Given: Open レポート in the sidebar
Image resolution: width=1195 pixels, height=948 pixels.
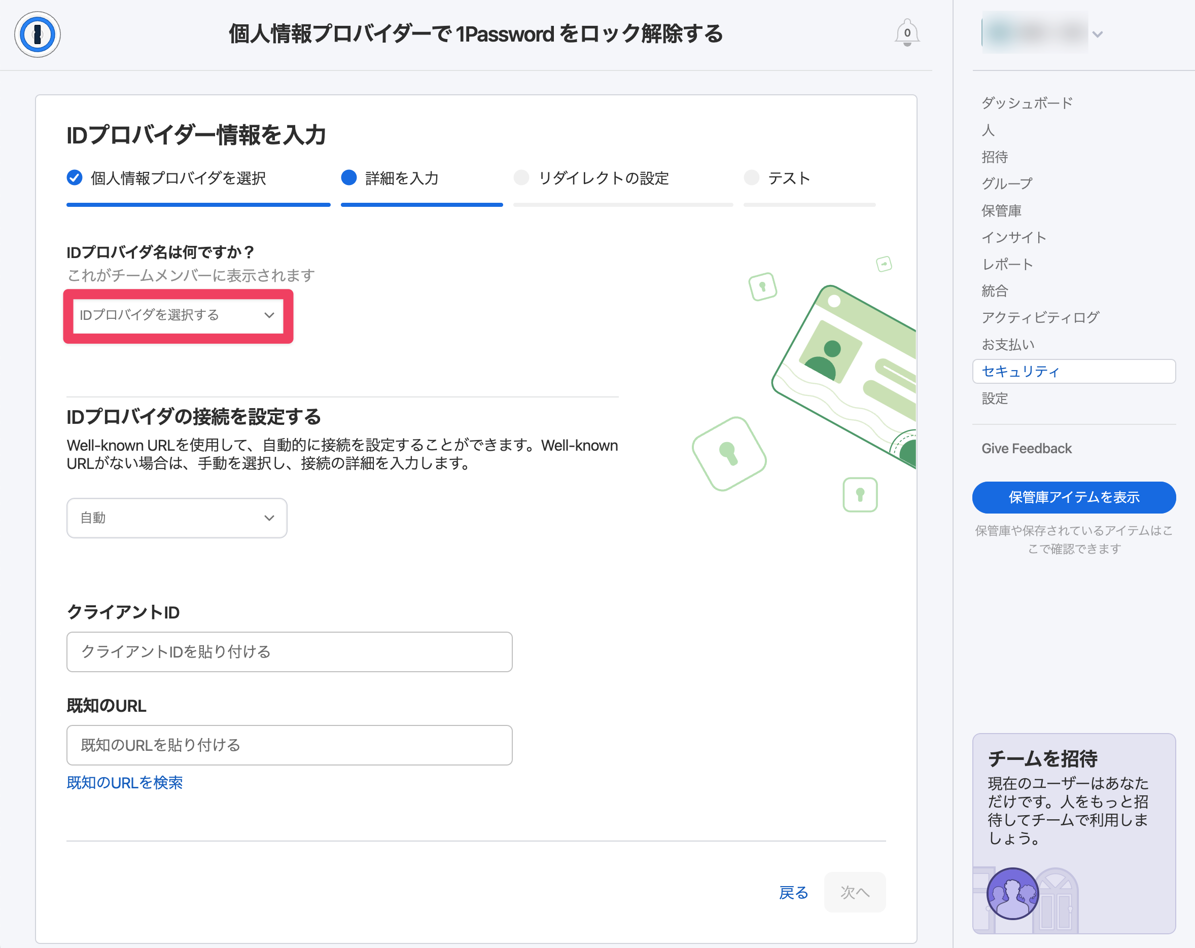Looking at the screenshot, I should (x=1007, y=264).
